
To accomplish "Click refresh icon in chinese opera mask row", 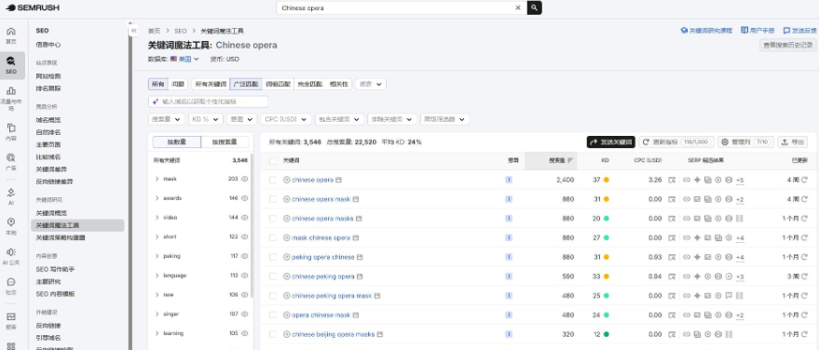I will [x=804, y=198].
